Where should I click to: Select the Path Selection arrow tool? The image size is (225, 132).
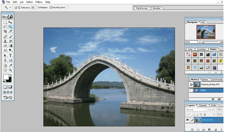pos(5,55)
